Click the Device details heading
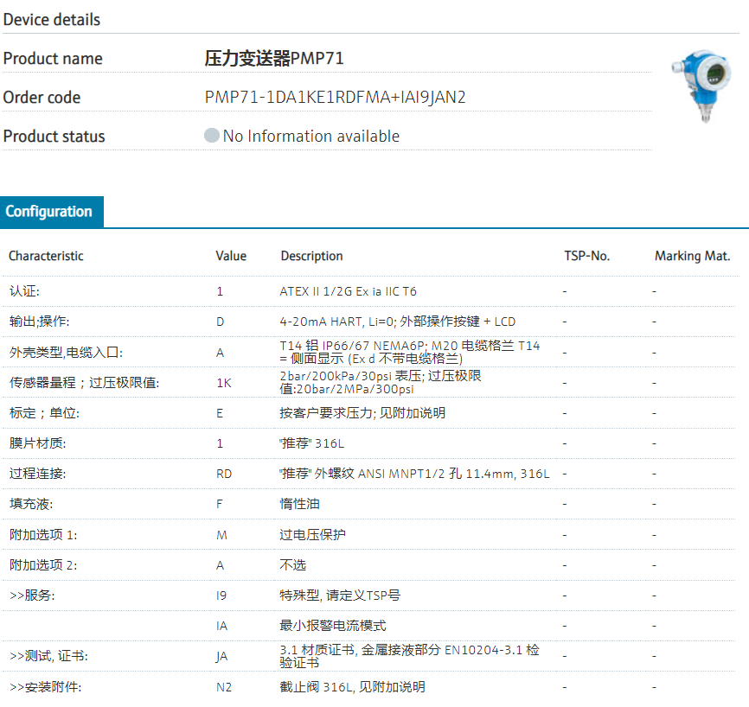Viewport: 749px width, 707px height. click(x=52, y=19)
